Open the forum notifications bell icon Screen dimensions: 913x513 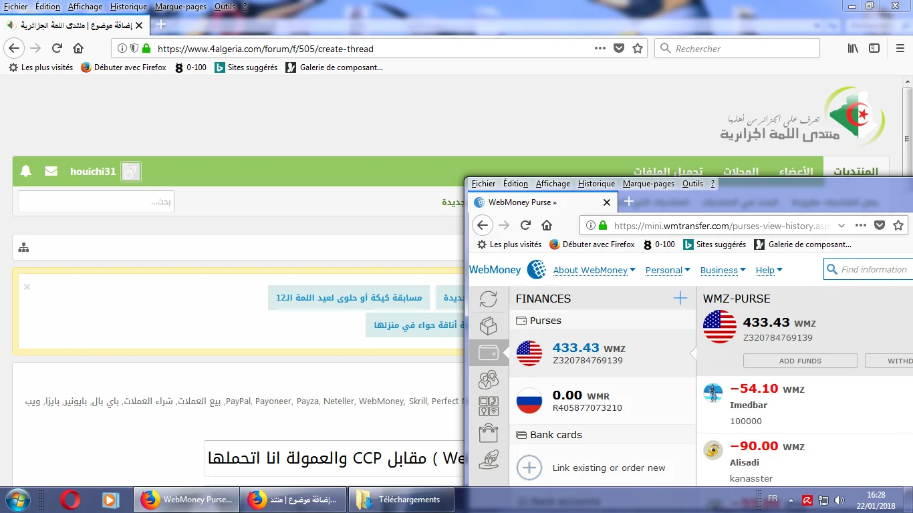coord(26,172)
